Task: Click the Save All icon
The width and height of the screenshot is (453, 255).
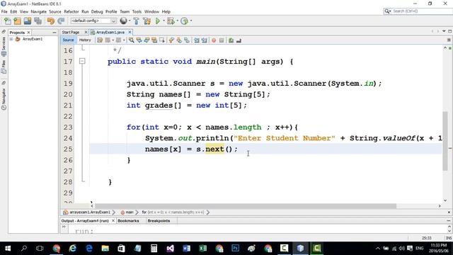Action: (x=38, y=21)
